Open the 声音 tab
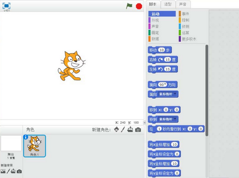 [183, 4]
